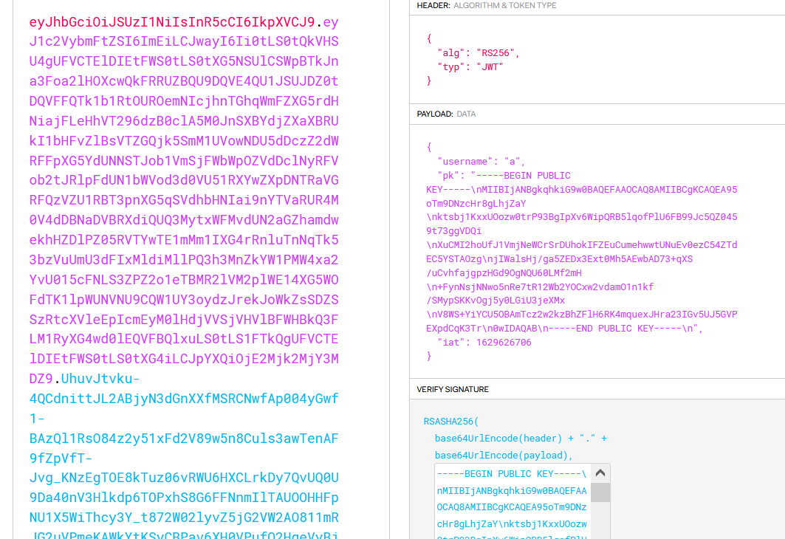785x539 pixels.
Task: Click the RSASHA256( text in signature section
Action: click(x=451, y=422)
